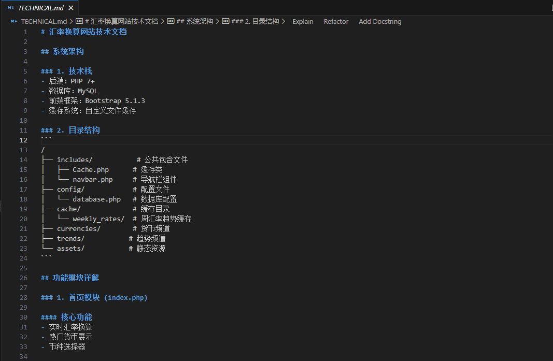553x361 pixels.
Task: Click line number 12 in gutter
Action: [23, 140]
